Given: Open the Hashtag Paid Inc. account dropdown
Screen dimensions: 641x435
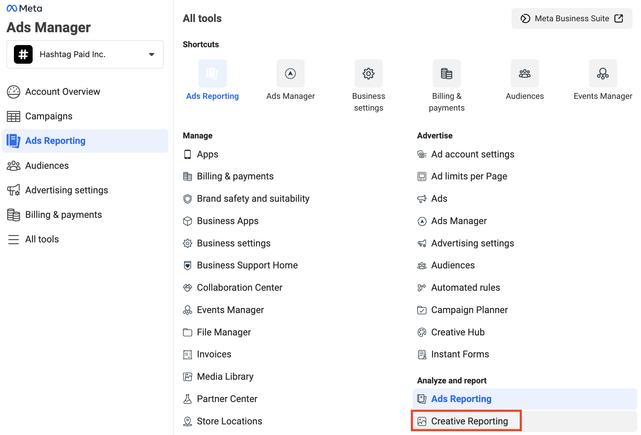Looking at the screenshot, I should [x=85, y=54].
